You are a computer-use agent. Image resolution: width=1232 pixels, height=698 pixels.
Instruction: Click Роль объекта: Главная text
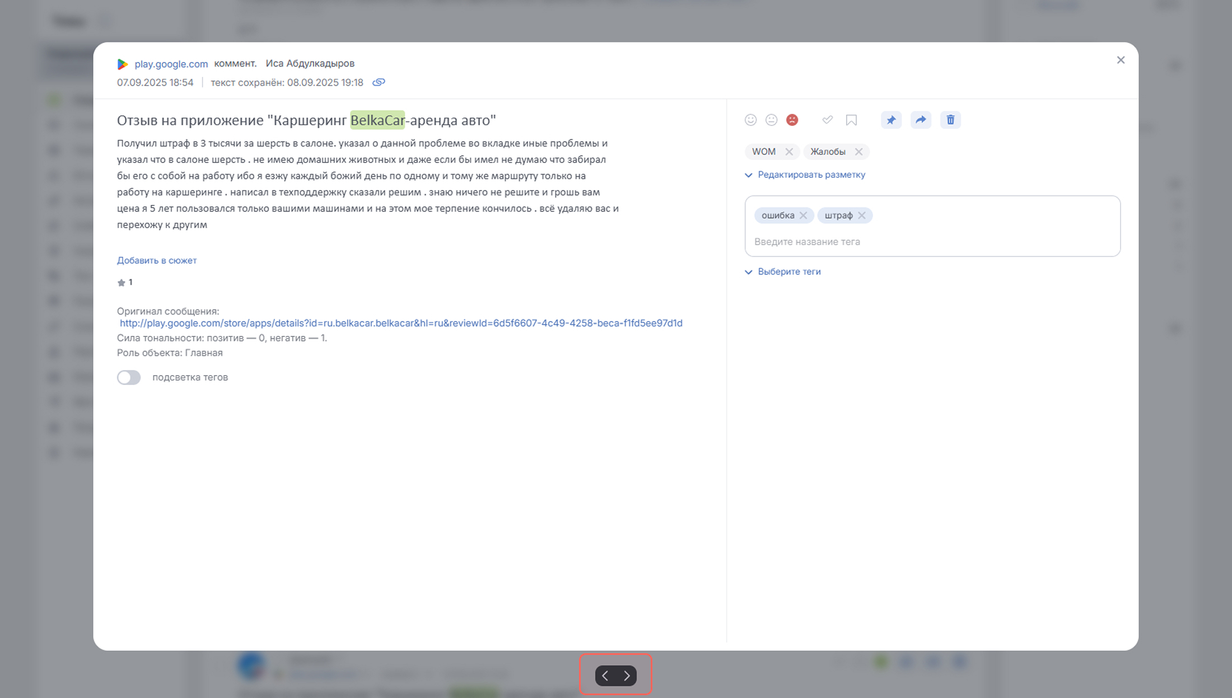[170, 353]
